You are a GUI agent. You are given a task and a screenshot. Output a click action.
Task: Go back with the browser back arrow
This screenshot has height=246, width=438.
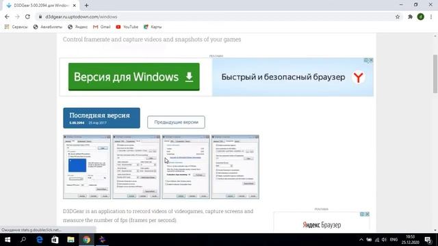[x=7, y=16]
